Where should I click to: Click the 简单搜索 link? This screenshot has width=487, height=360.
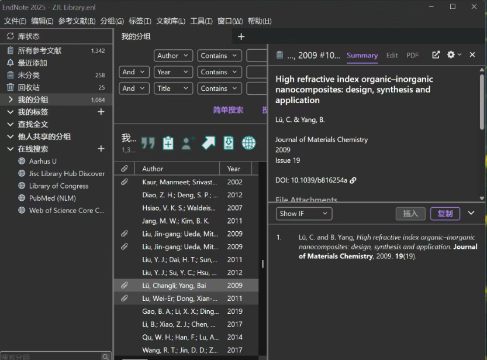click(x=228, y=109)
